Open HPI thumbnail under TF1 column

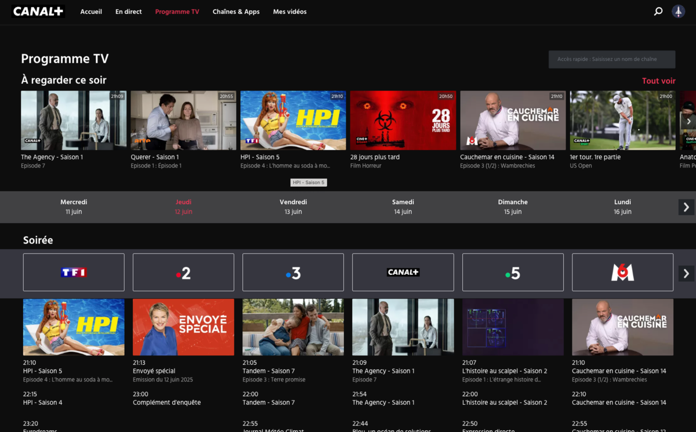[74, 327]
